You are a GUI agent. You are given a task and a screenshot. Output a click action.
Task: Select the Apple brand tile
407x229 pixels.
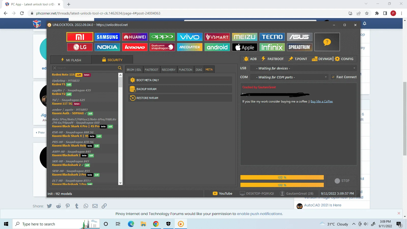[245, 47]
